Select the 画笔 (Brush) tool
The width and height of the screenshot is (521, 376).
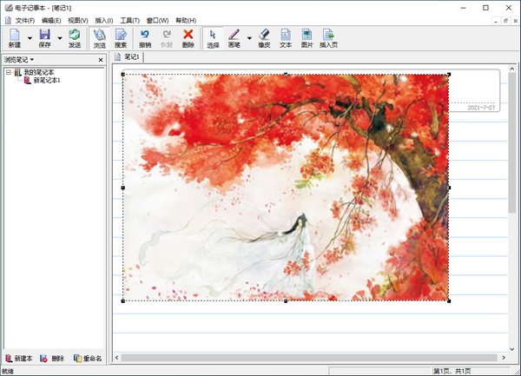(x=234, y=38)
